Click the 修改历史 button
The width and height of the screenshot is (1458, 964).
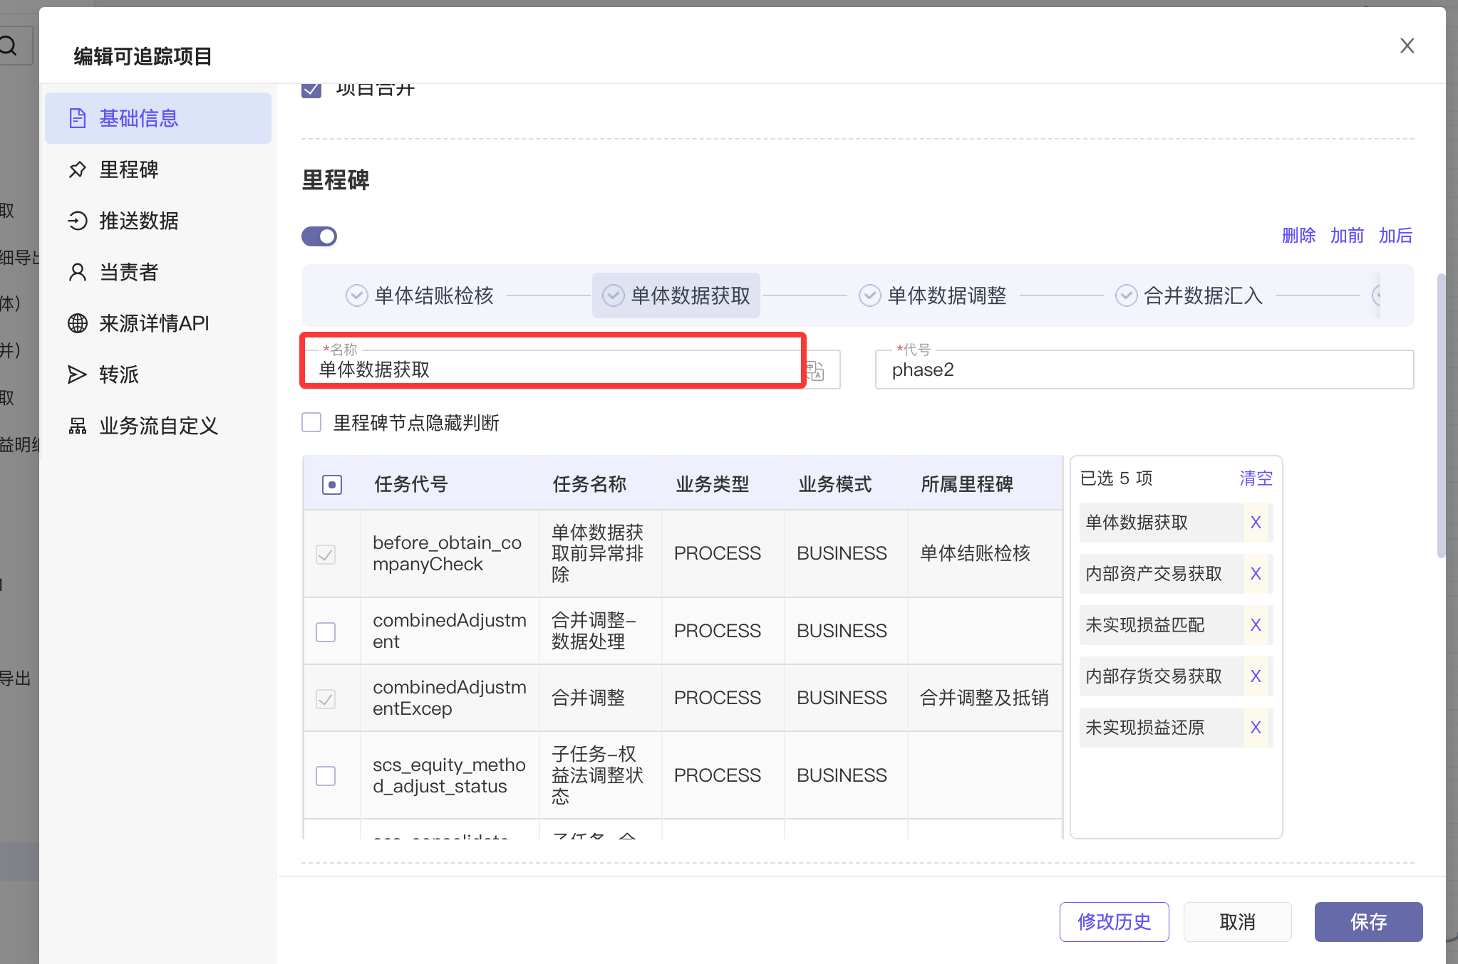pos(1114,922)
